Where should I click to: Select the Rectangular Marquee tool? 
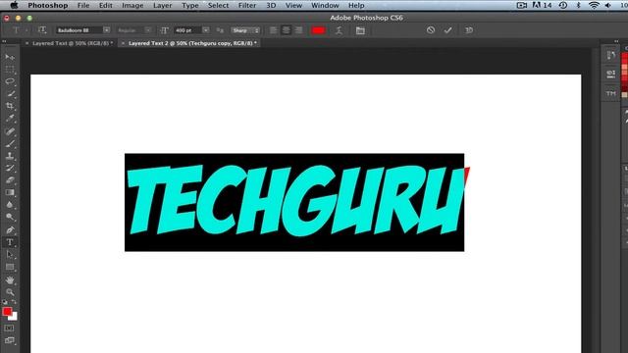point(10,70)
